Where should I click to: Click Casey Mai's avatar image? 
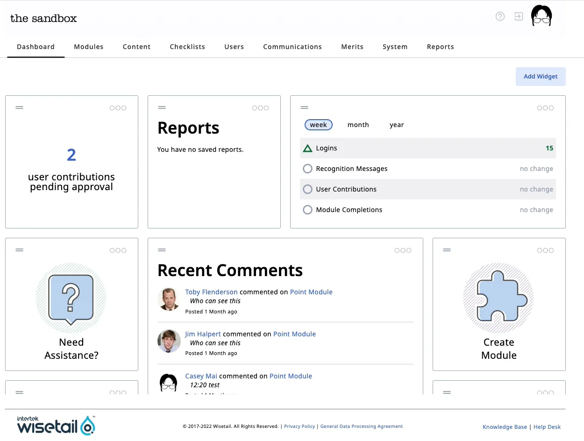(169, 382)
